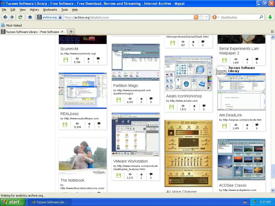Click the ACDSee Classic screenshot thumbnail
The image size is (275, 206).
click(x=241, y=160)
